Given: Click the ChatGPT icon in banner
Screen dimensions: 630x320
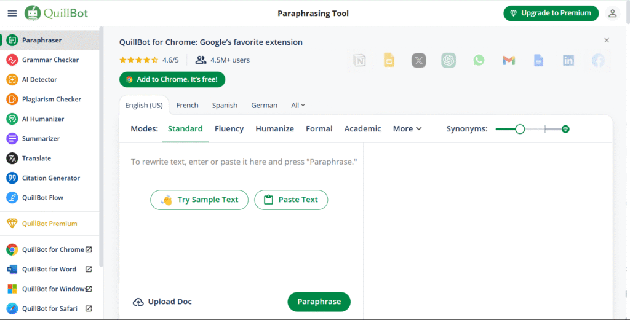Looking at the screenshot, I should pyautogui.click(x=449, y=61).
